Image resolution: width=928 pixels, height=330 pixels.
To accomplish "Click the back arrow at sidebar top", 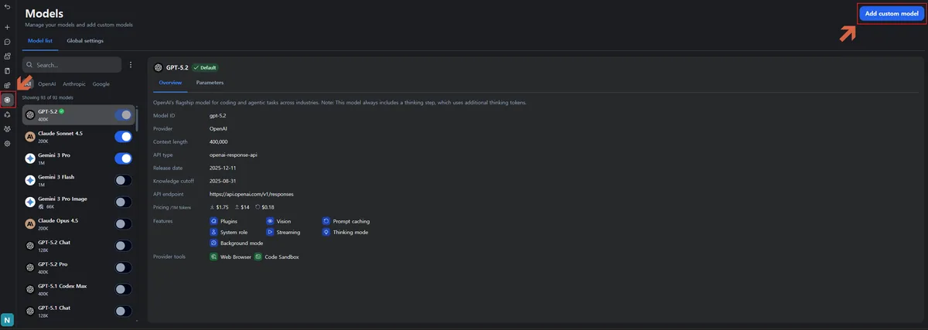I will pyautogui.click(x=7, y=7).
